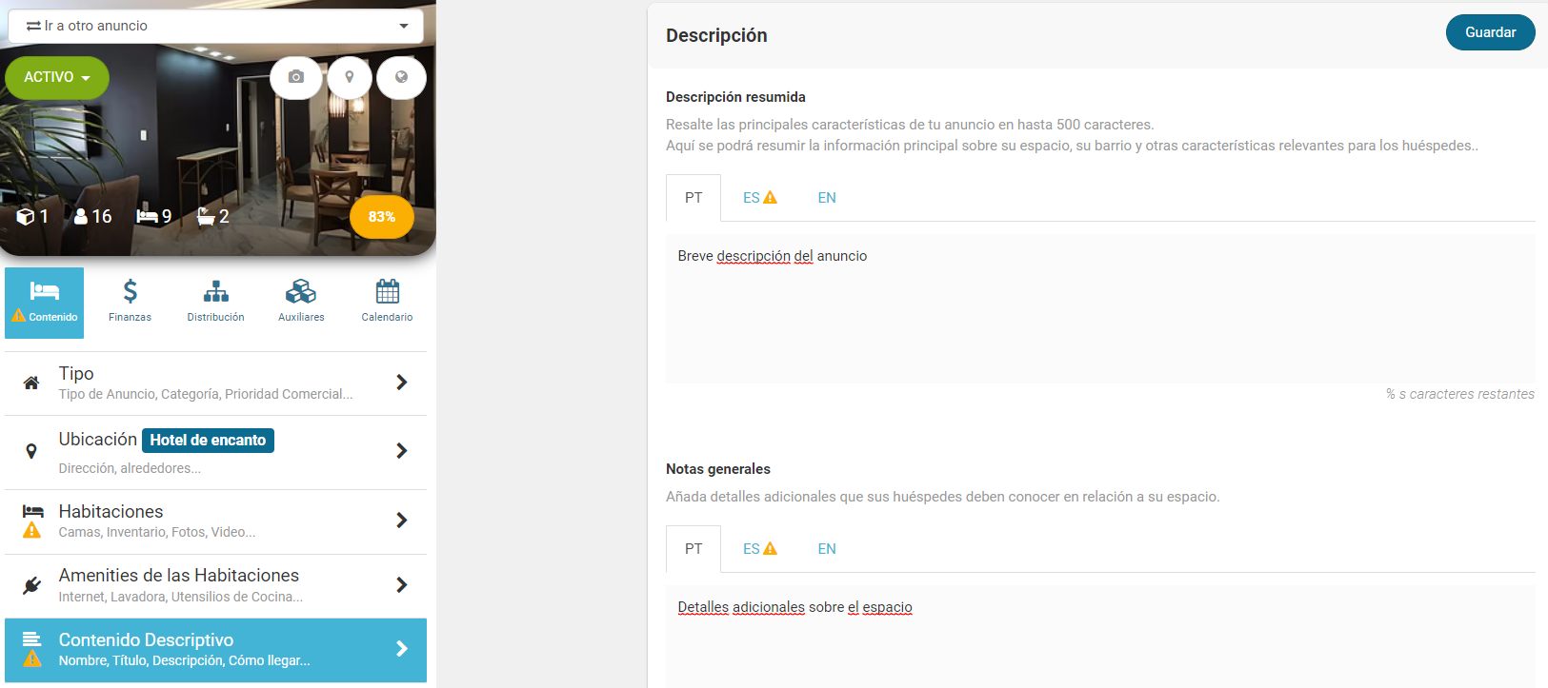Open the Tipo section
Viewport: 1548px width, 688px height.
tap(215, 383)
